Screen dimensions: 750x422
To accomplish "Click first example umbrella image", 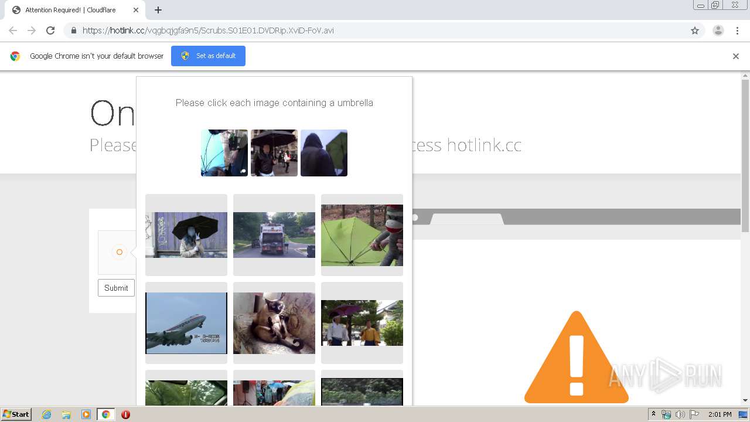I will [x=224, y=153].
